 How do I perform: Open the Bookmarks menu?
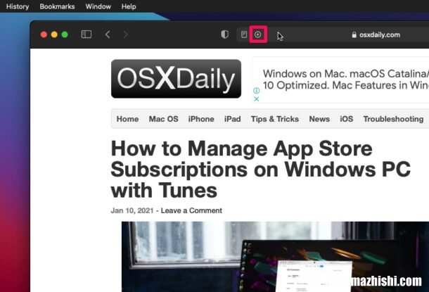point(57,6)
